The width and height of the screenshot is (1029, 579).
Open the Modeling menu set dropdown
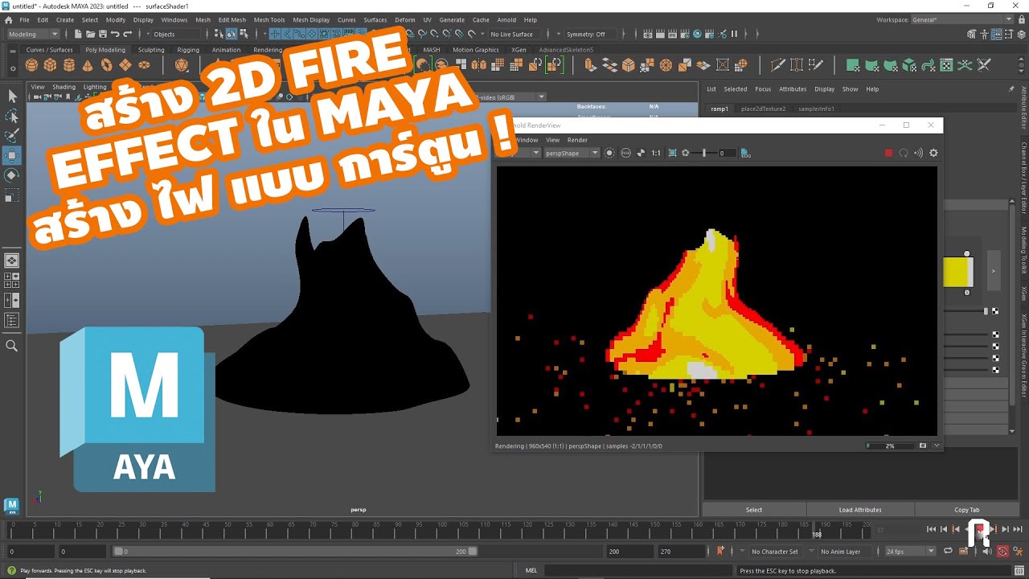[33, 34]
